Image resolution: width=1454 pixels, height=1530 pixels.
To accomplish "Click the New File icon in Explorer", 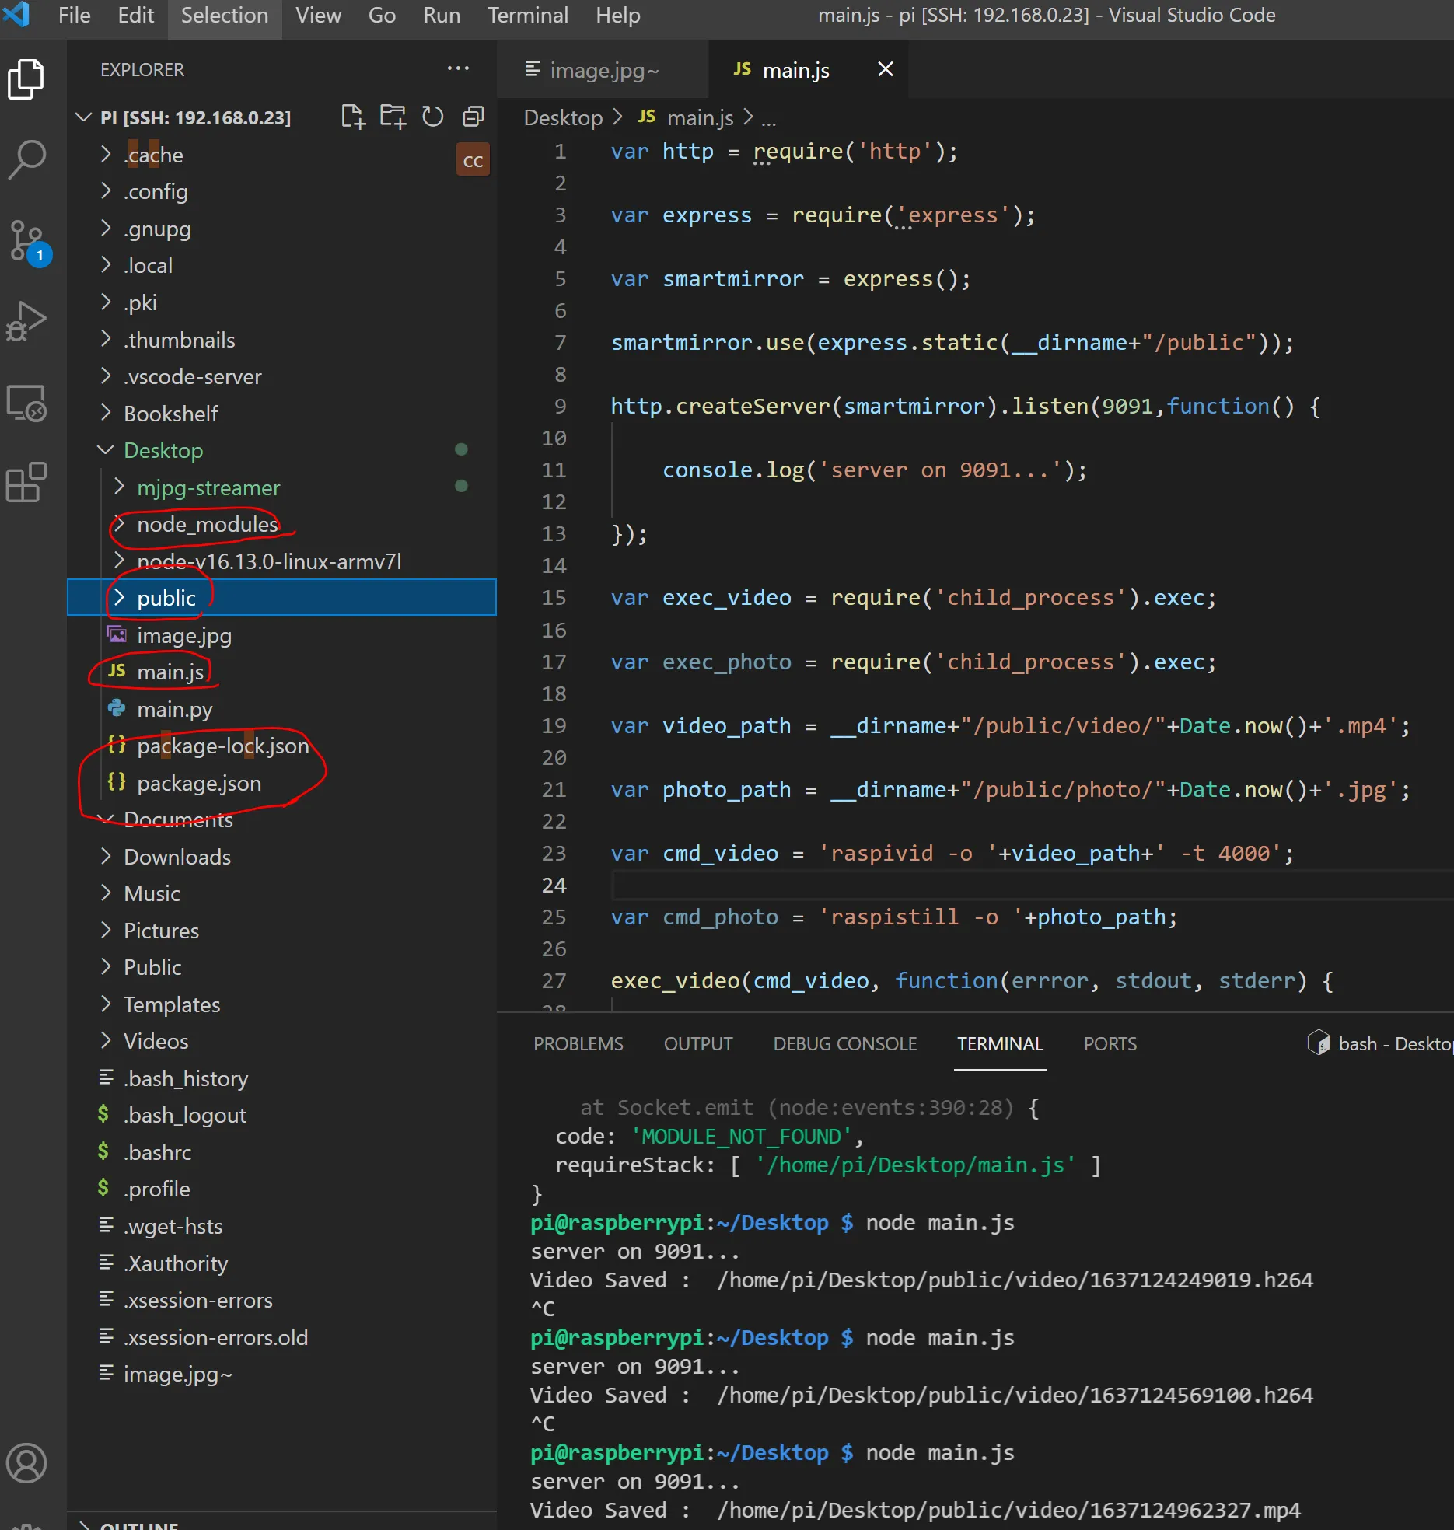I will [x=353, y=117].
